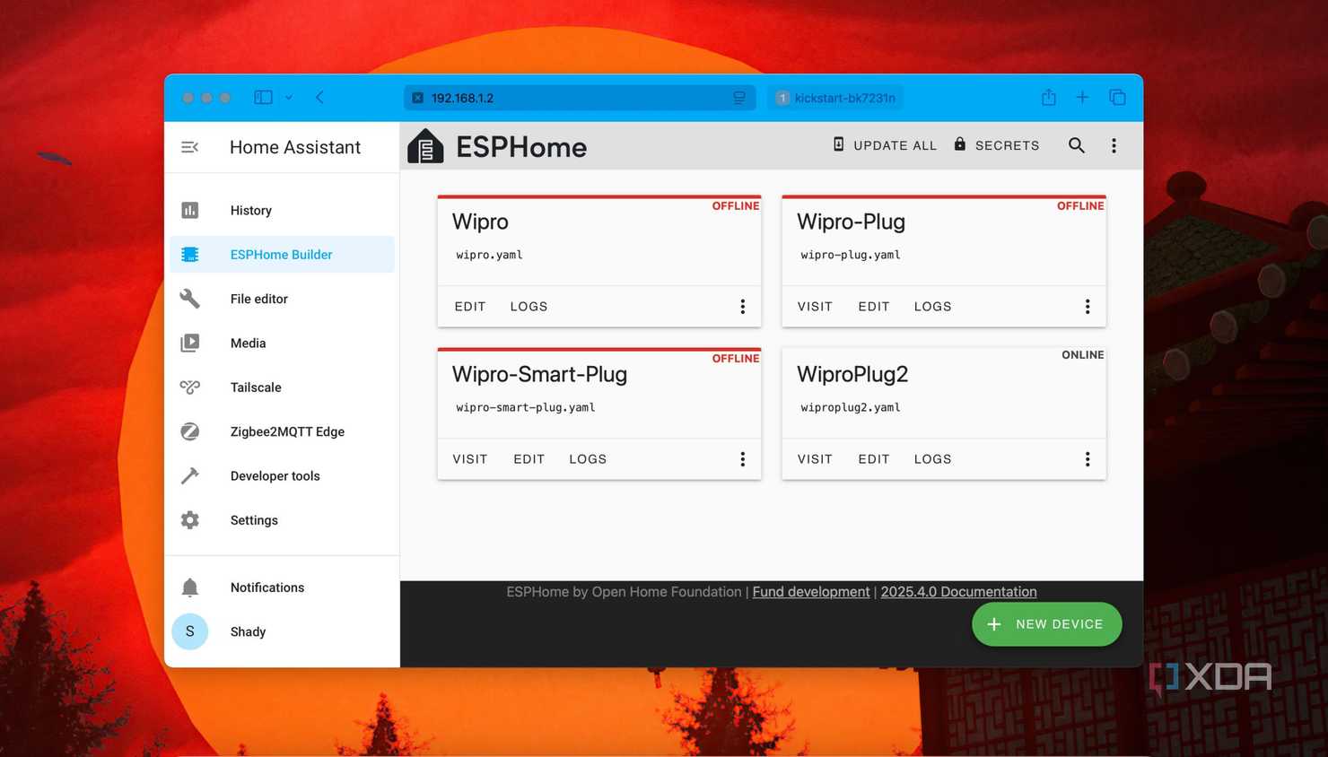Open Developer tools

pyautogui.click(x=282, y=476)
